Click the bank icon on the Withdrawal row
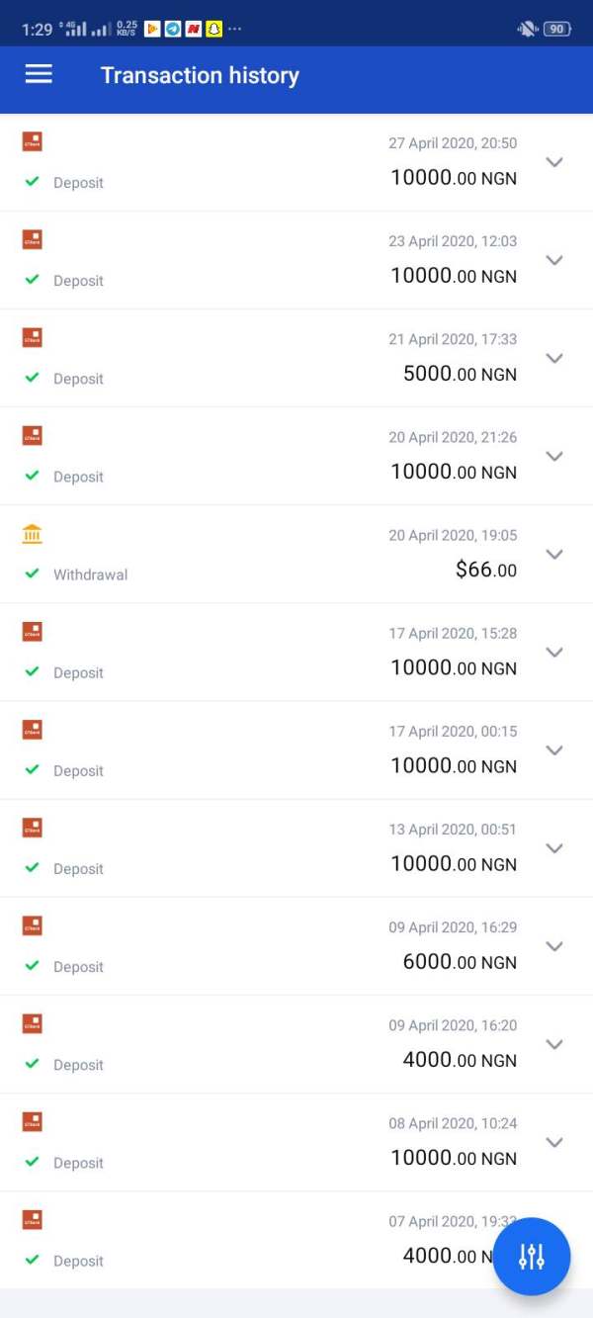The width and height of the screenshot is (593, 1318). pos(33,535)
